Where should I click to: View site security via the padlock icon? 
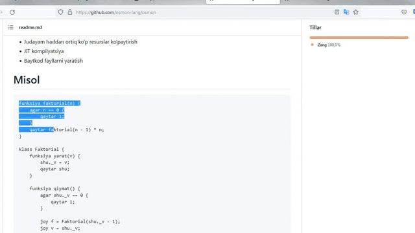(x=70, y=12)
